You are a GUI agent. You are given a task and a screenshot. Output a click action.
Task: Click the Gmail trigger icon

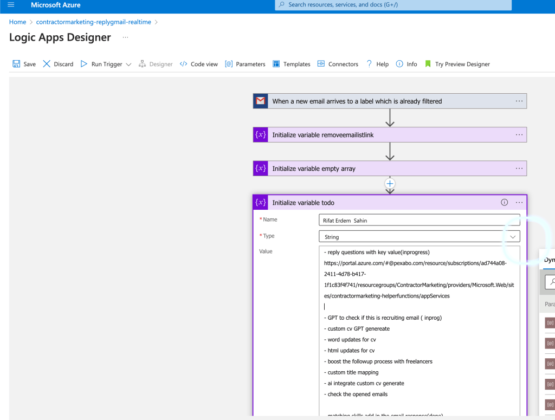[261, 101]
